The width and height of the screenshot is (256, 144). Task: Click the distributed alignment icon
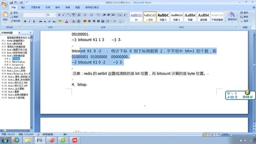tap(102, 21)
